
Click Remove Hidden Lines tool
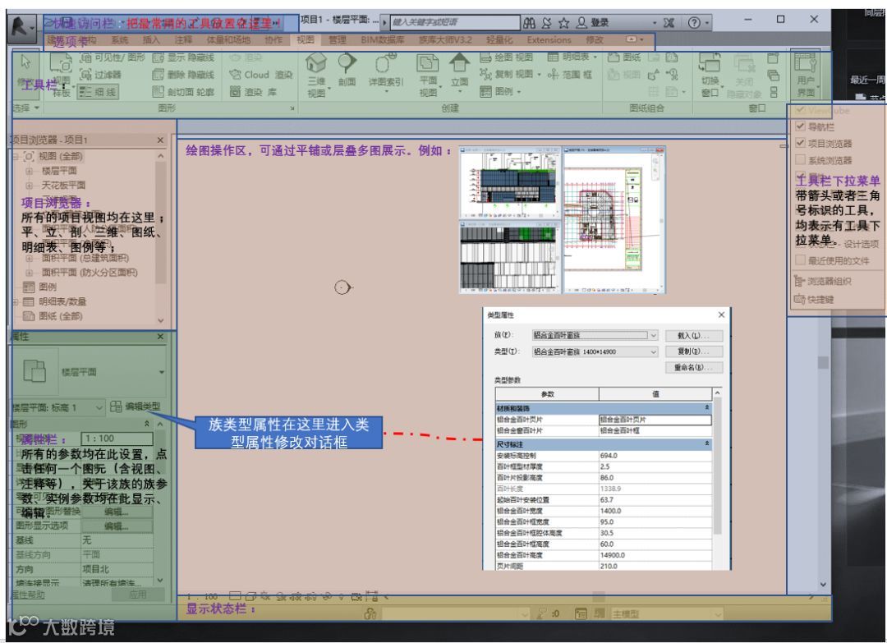point(183,75)
